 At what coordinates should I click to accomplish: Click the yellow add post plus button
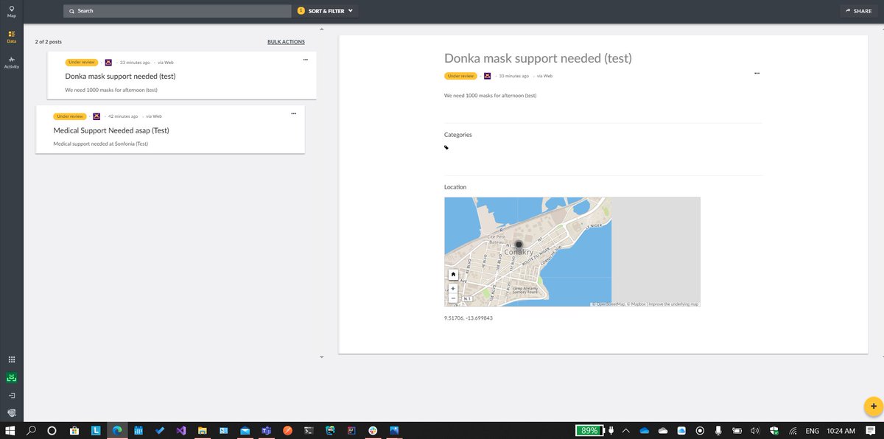coord(872,406)
